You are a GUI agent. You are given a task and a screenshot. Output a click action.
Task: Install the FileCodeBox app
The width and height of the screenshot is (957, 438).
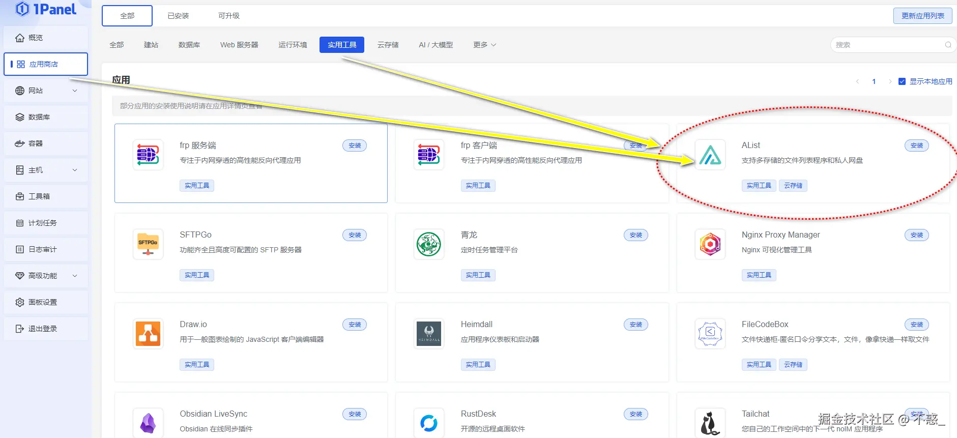pyautogui.click(x=917, y=325)
